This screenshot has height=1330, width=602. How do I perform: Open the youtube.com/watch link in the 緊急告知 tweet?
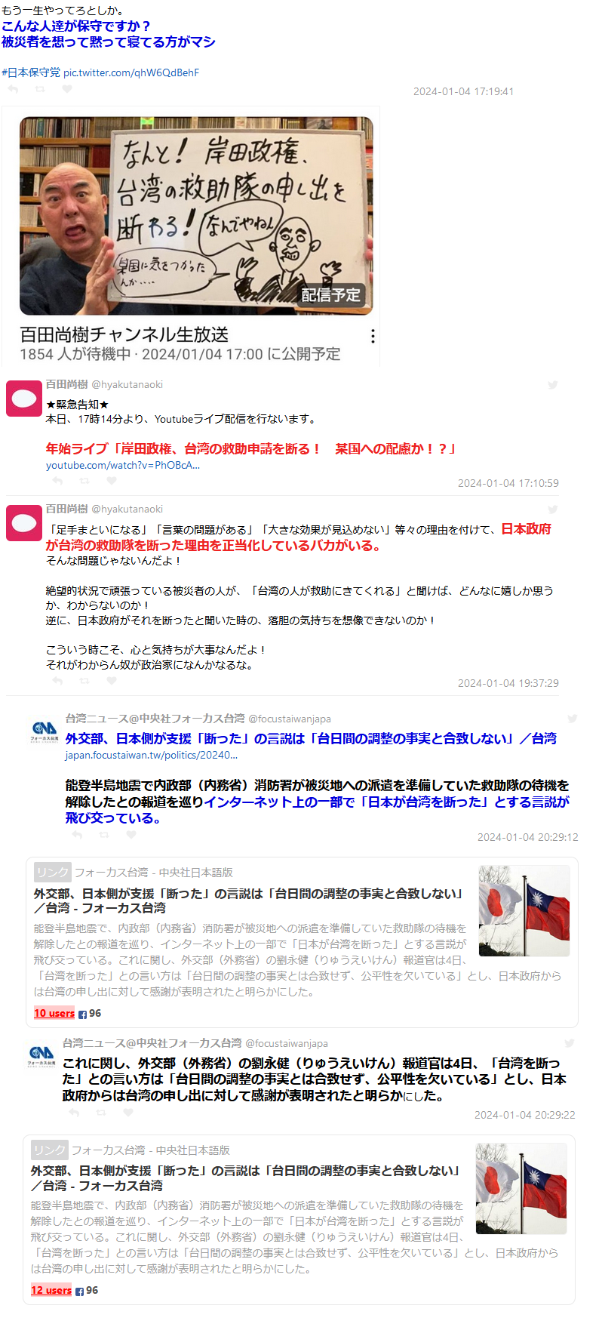point(123,466)
